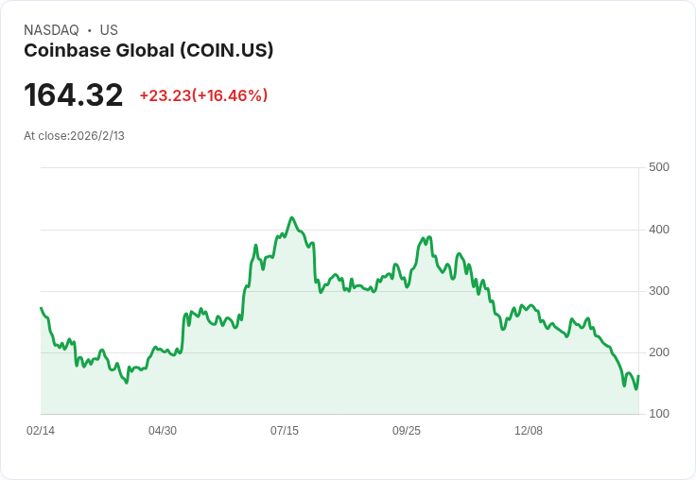Open the Coinbase Global (COIN.US) title
This screenshot has width=696, height=480.
(x=148, y=50)
